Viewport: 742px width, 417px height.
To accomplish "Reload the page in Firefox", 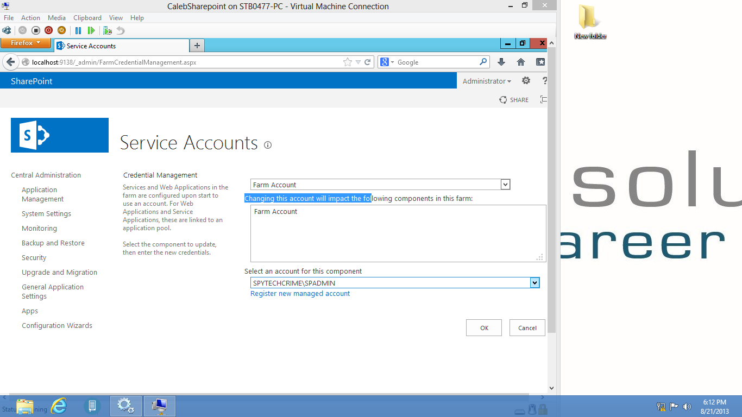I will (368, 62).
